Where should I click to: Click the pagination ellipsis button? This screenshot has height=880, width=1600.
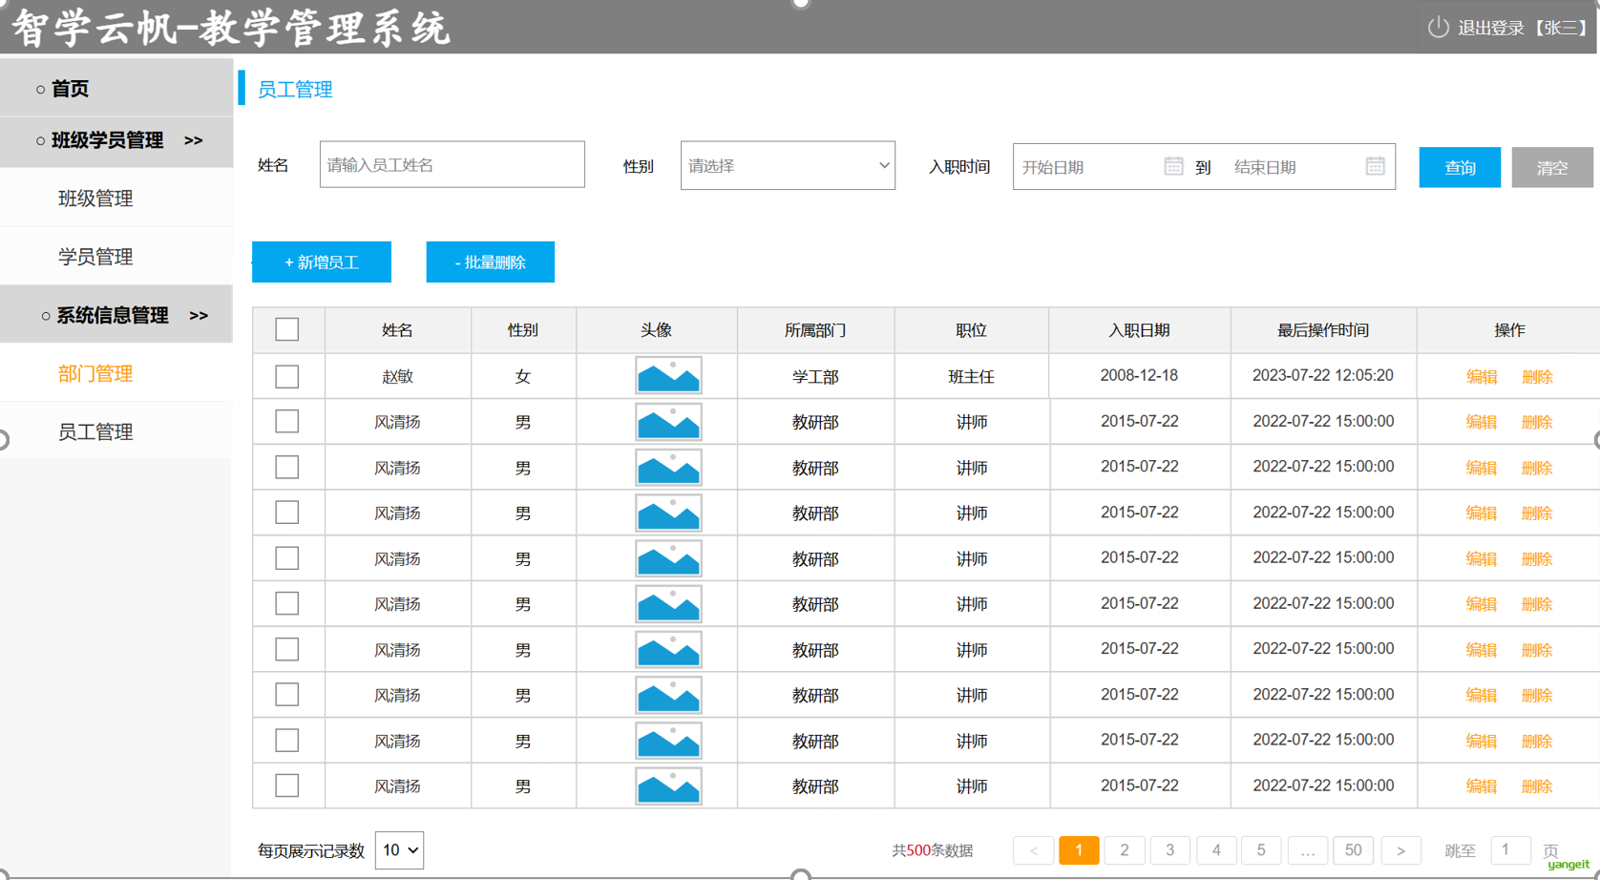(x=1307, y=849)
